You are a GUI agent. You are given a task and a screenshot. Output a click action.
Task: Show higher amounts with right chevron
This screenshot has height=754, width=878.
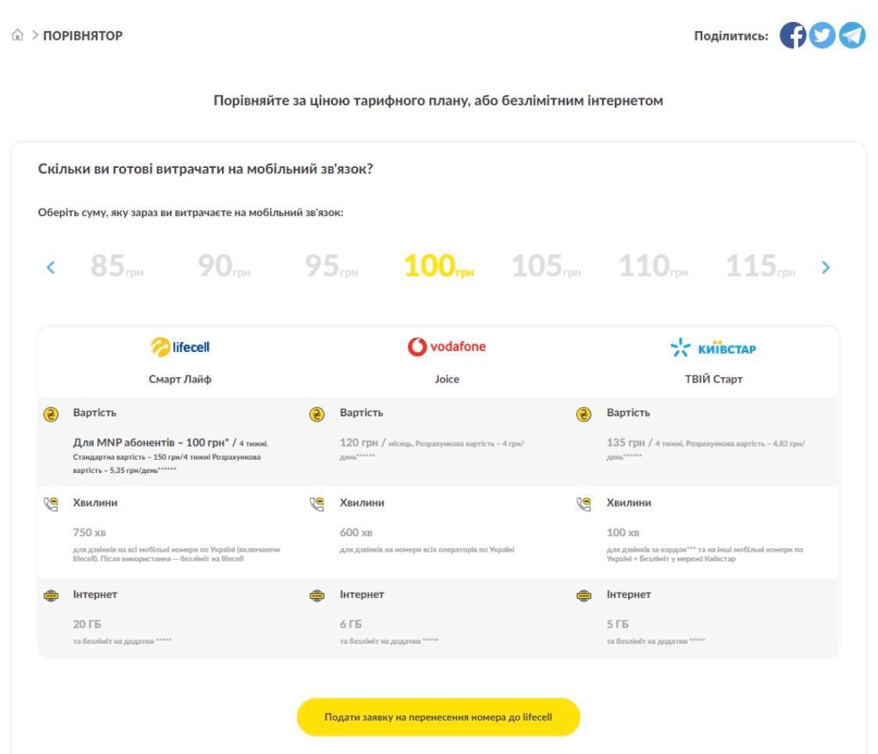pos(826,268)
